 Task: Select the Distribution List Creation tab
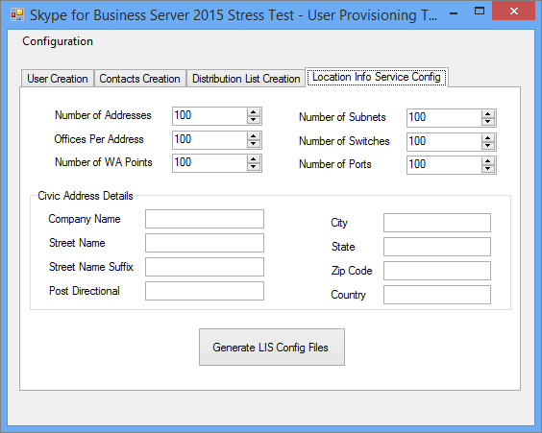tap(246, 79)
